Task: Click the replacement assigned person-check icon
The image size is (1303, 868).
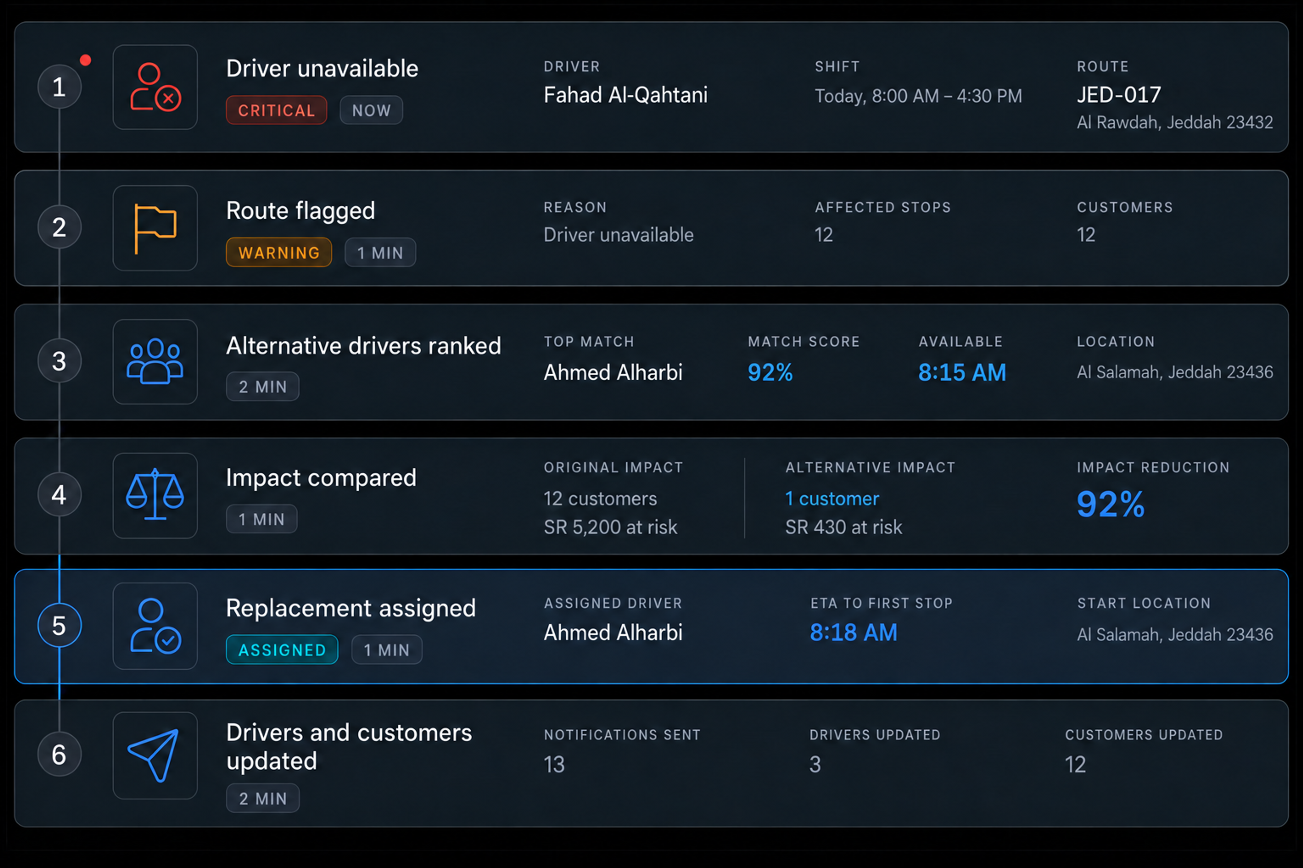Action: [155, 626]
